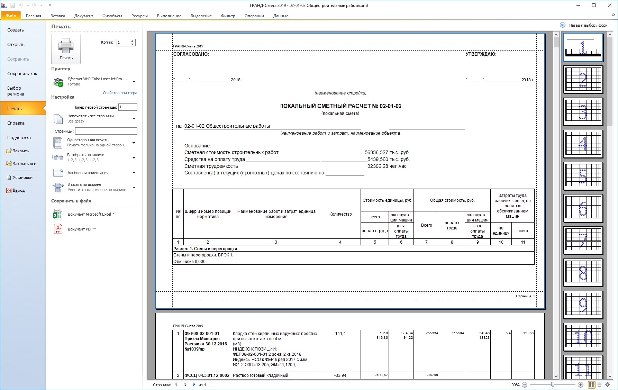This screenshot has width=618, height=390.
Task: Select page 4 thumbnail
Action: [x=583, y=144]
